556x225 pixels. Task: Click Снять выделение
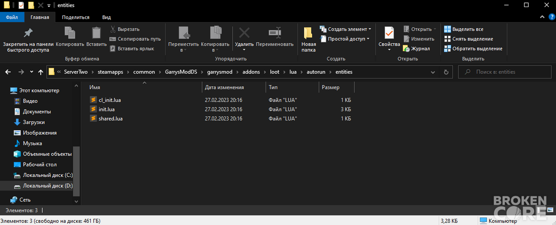[x=469, y=39]
